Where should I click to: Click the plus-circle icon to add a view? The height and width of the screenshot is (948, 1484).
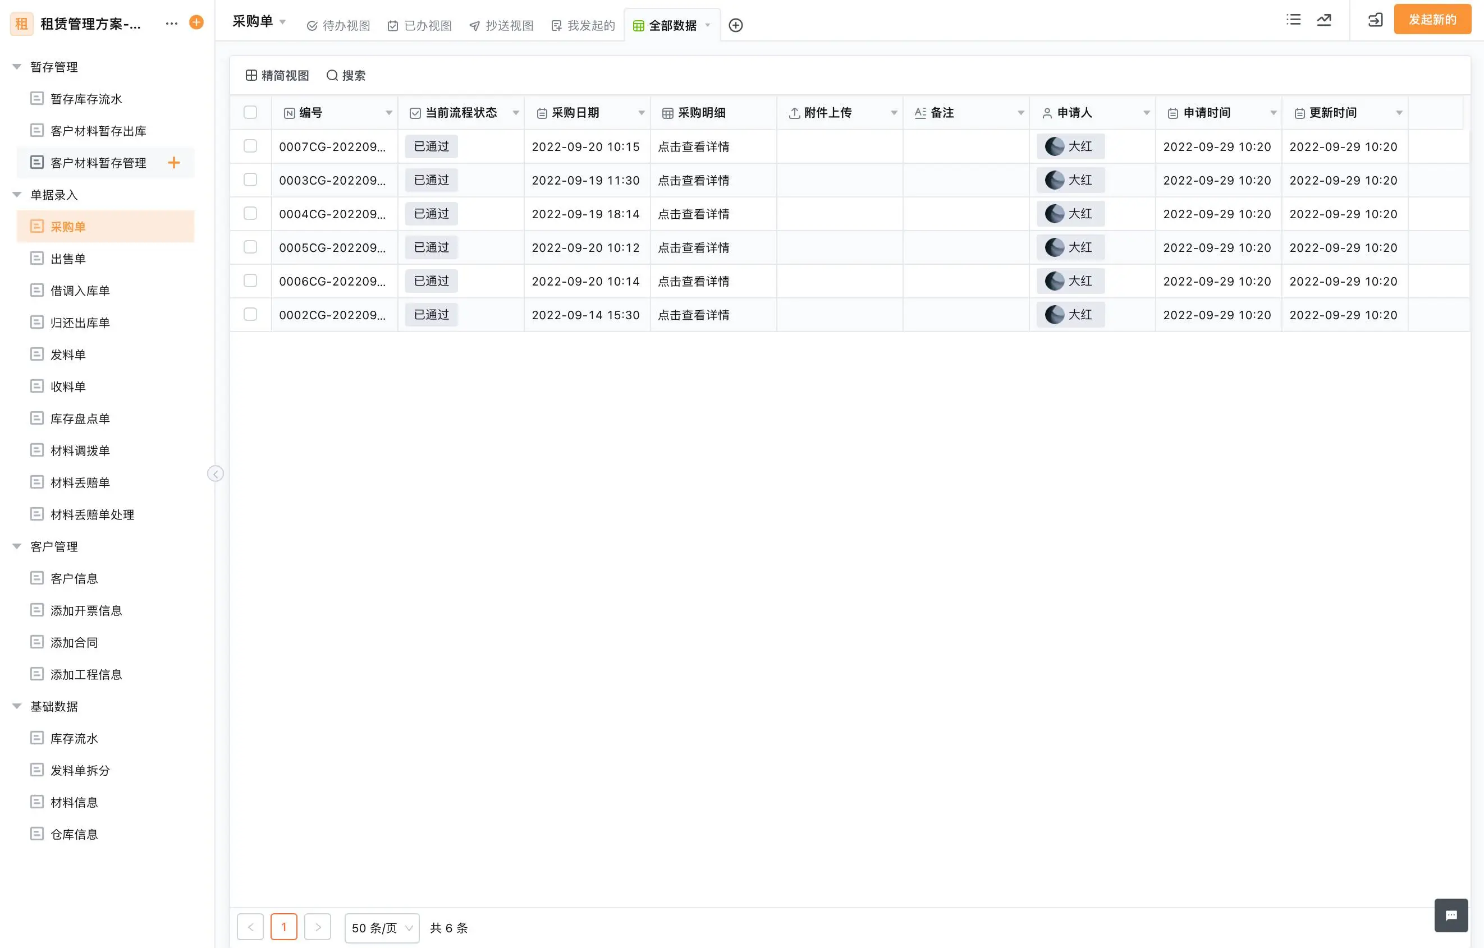pyautogui.click(x=735, y=25)
